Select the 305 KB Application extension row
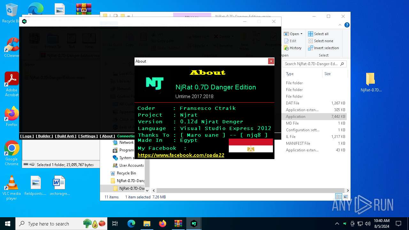 click(315, 110)
